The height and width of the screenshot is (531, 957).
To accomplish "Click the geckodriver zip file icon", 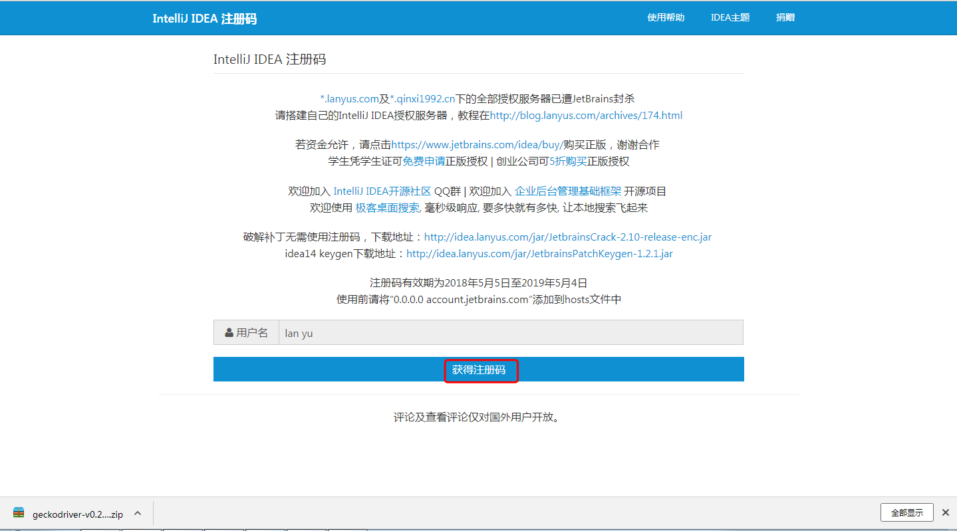I will point(19,513).
